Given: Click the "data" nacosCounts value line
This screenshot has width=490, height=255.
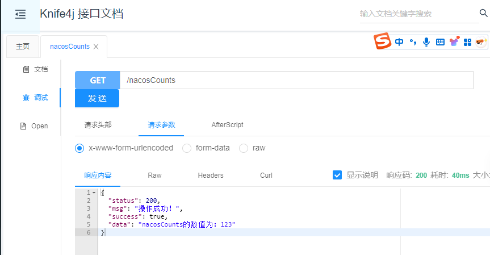Looking at the screenshot, I should (171, 224).
